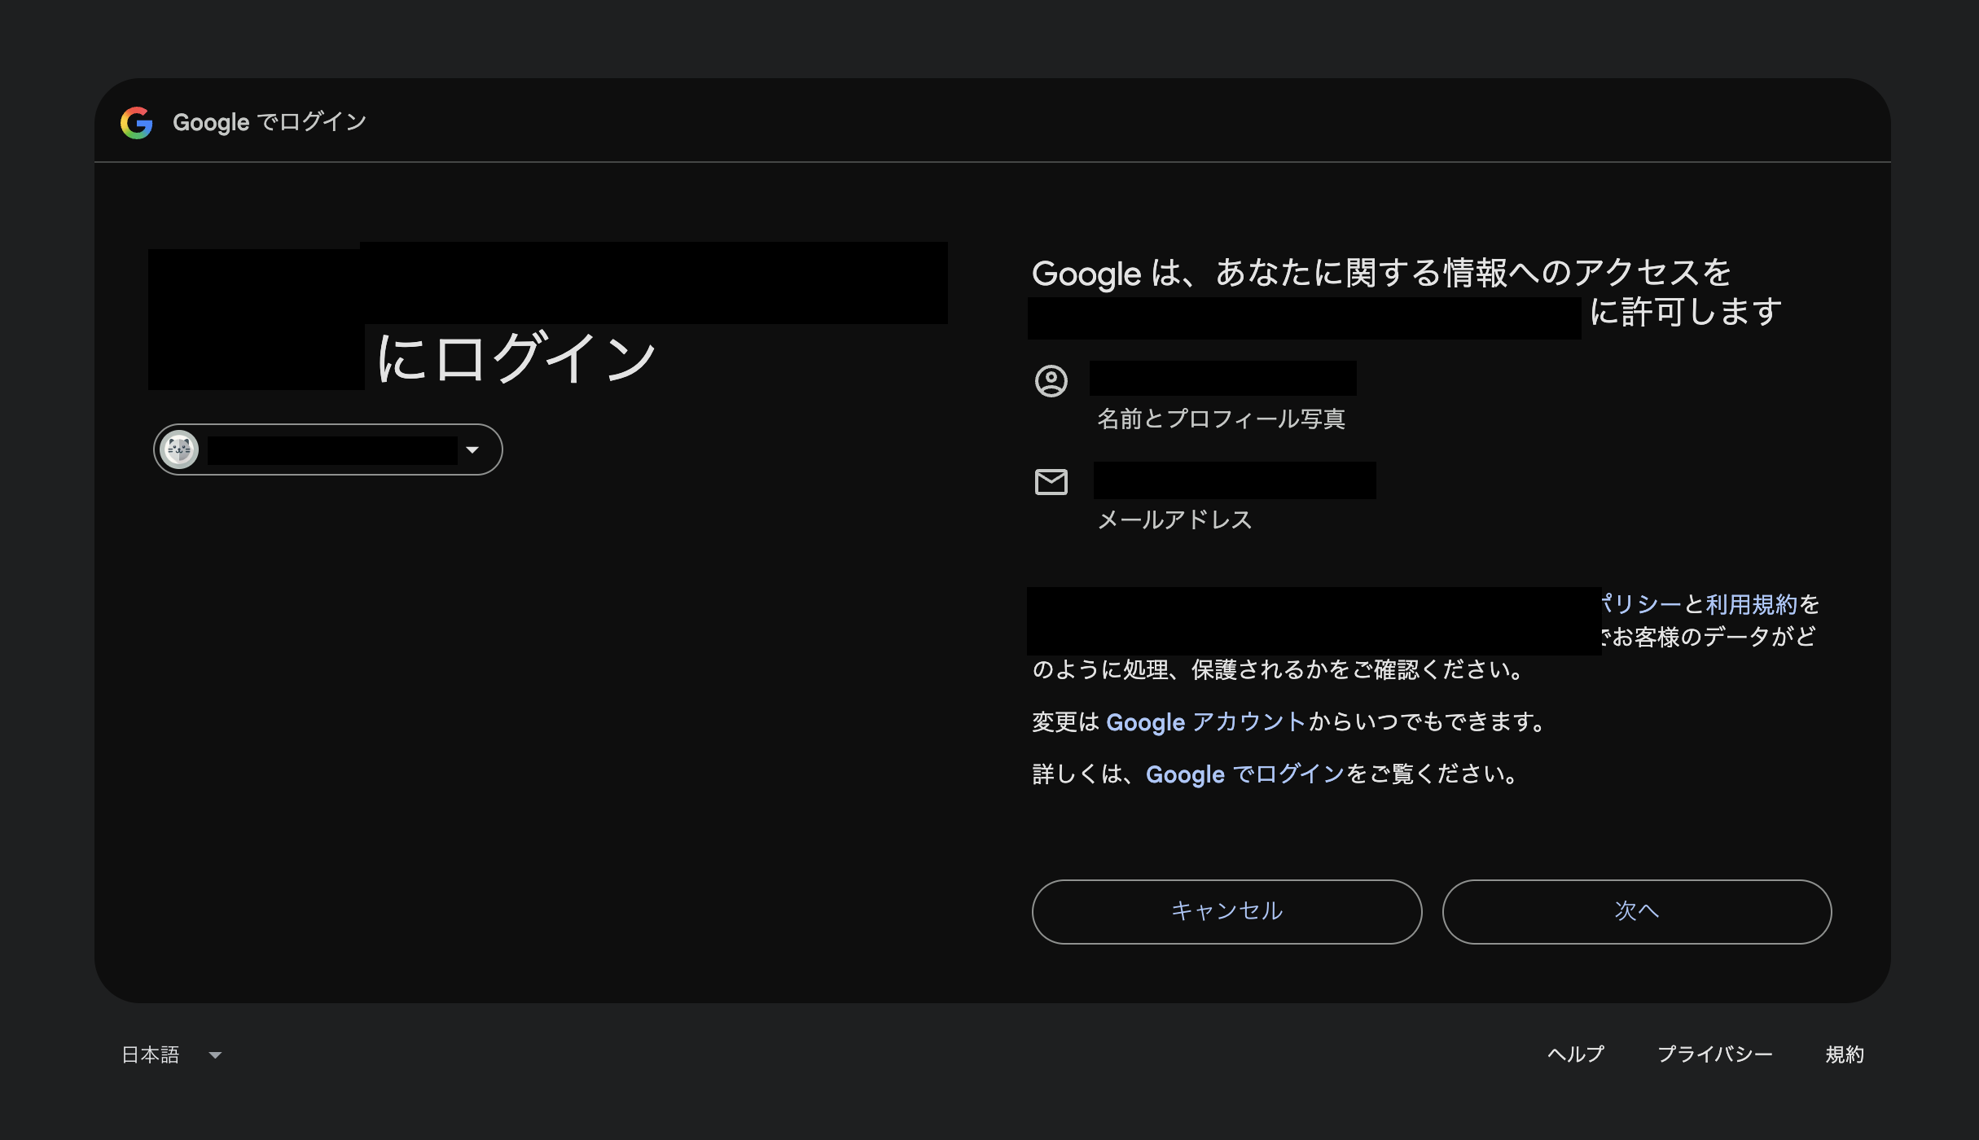Click the person profile icon
This screenshot has height=1140, width=1979.
point(1051,381)
